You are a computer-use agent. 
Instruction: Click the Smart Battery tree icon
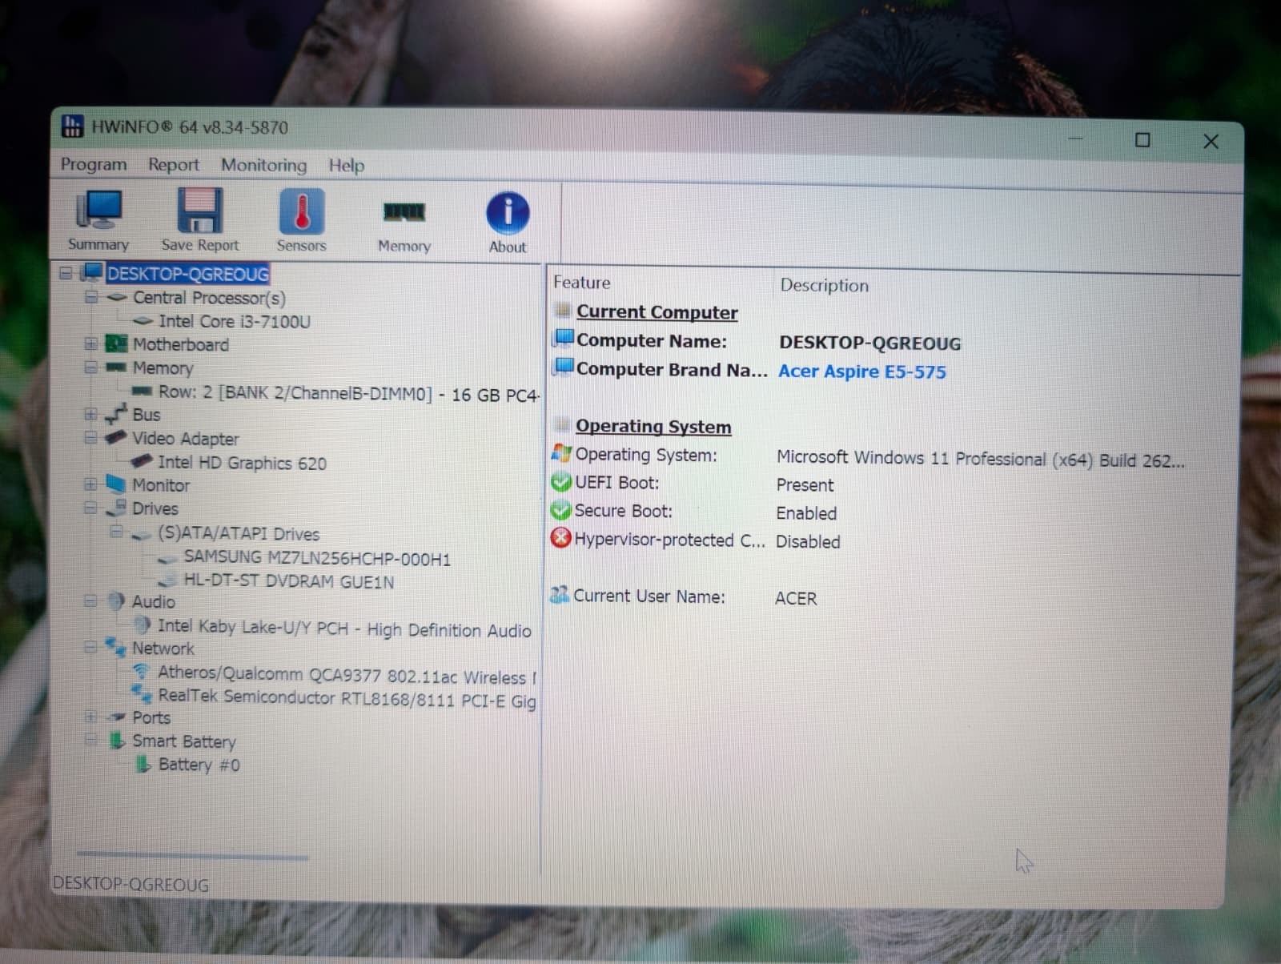pyautogui.click(x=117, y=740)
